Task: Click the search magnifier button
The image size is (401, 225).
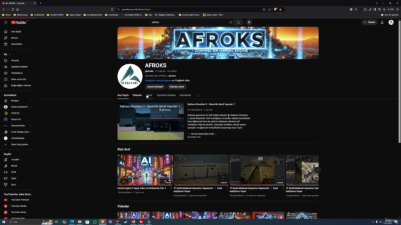Action: pos(238,22)
